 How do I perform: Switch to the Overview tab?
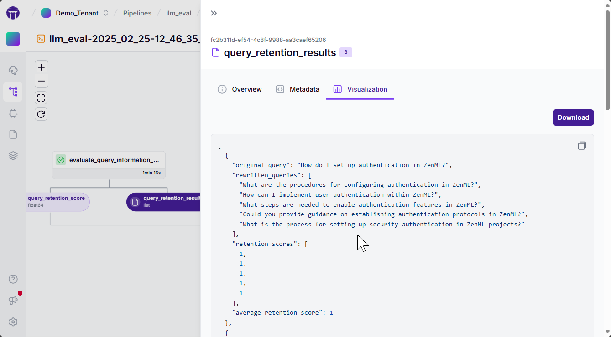pyautogui.click(x=240, y=89)
